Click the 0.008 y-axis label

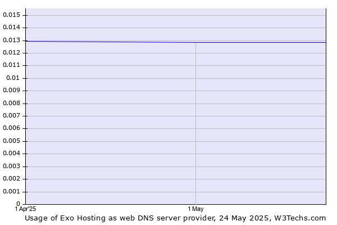pos(11,103)
